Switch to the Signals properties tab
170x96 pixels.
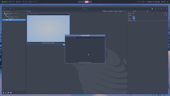(x=144, y=11)
